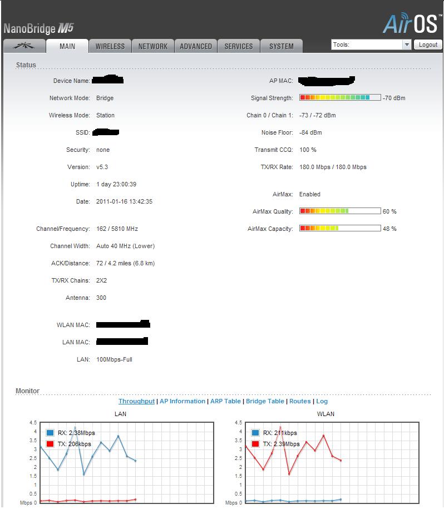Click the -73 / -72 dBm chain value
444x509 pixels.
[317, 115]
